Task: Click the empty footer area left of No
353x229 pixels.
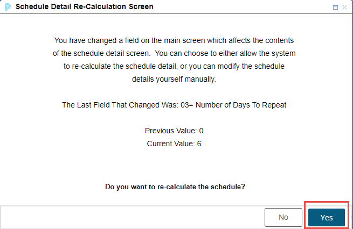Action: [x=129, y=217]
